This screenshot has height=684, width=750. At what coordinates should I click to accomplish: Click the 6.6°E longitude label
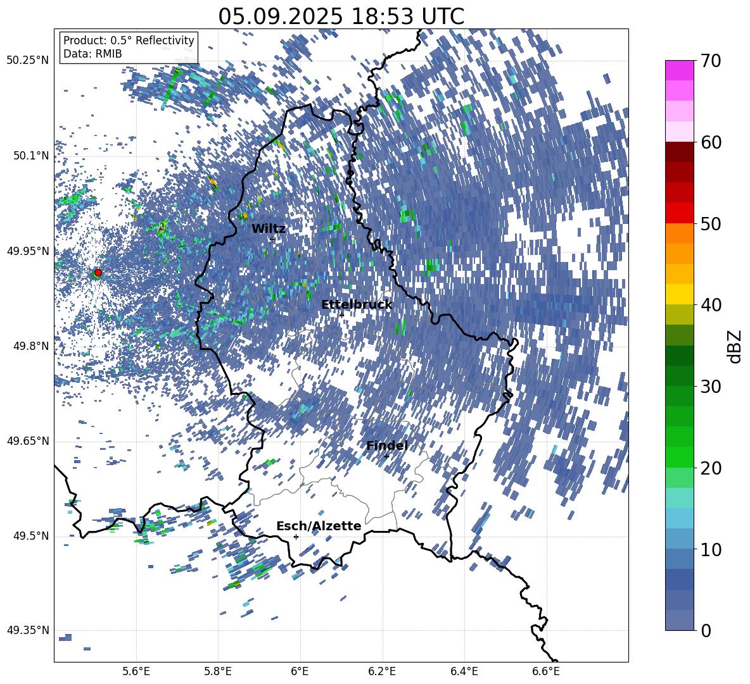[546, 671]
